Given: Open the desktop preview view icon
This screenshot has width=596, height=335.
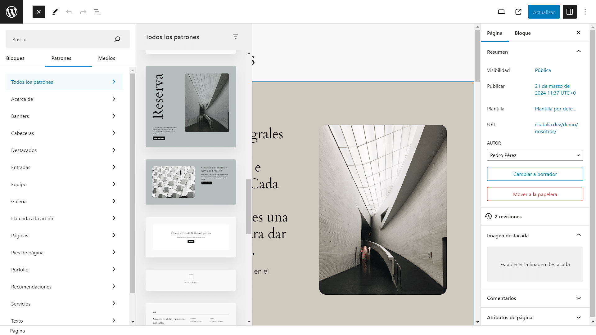Looking at the screenshot, I should pos(501,12).
